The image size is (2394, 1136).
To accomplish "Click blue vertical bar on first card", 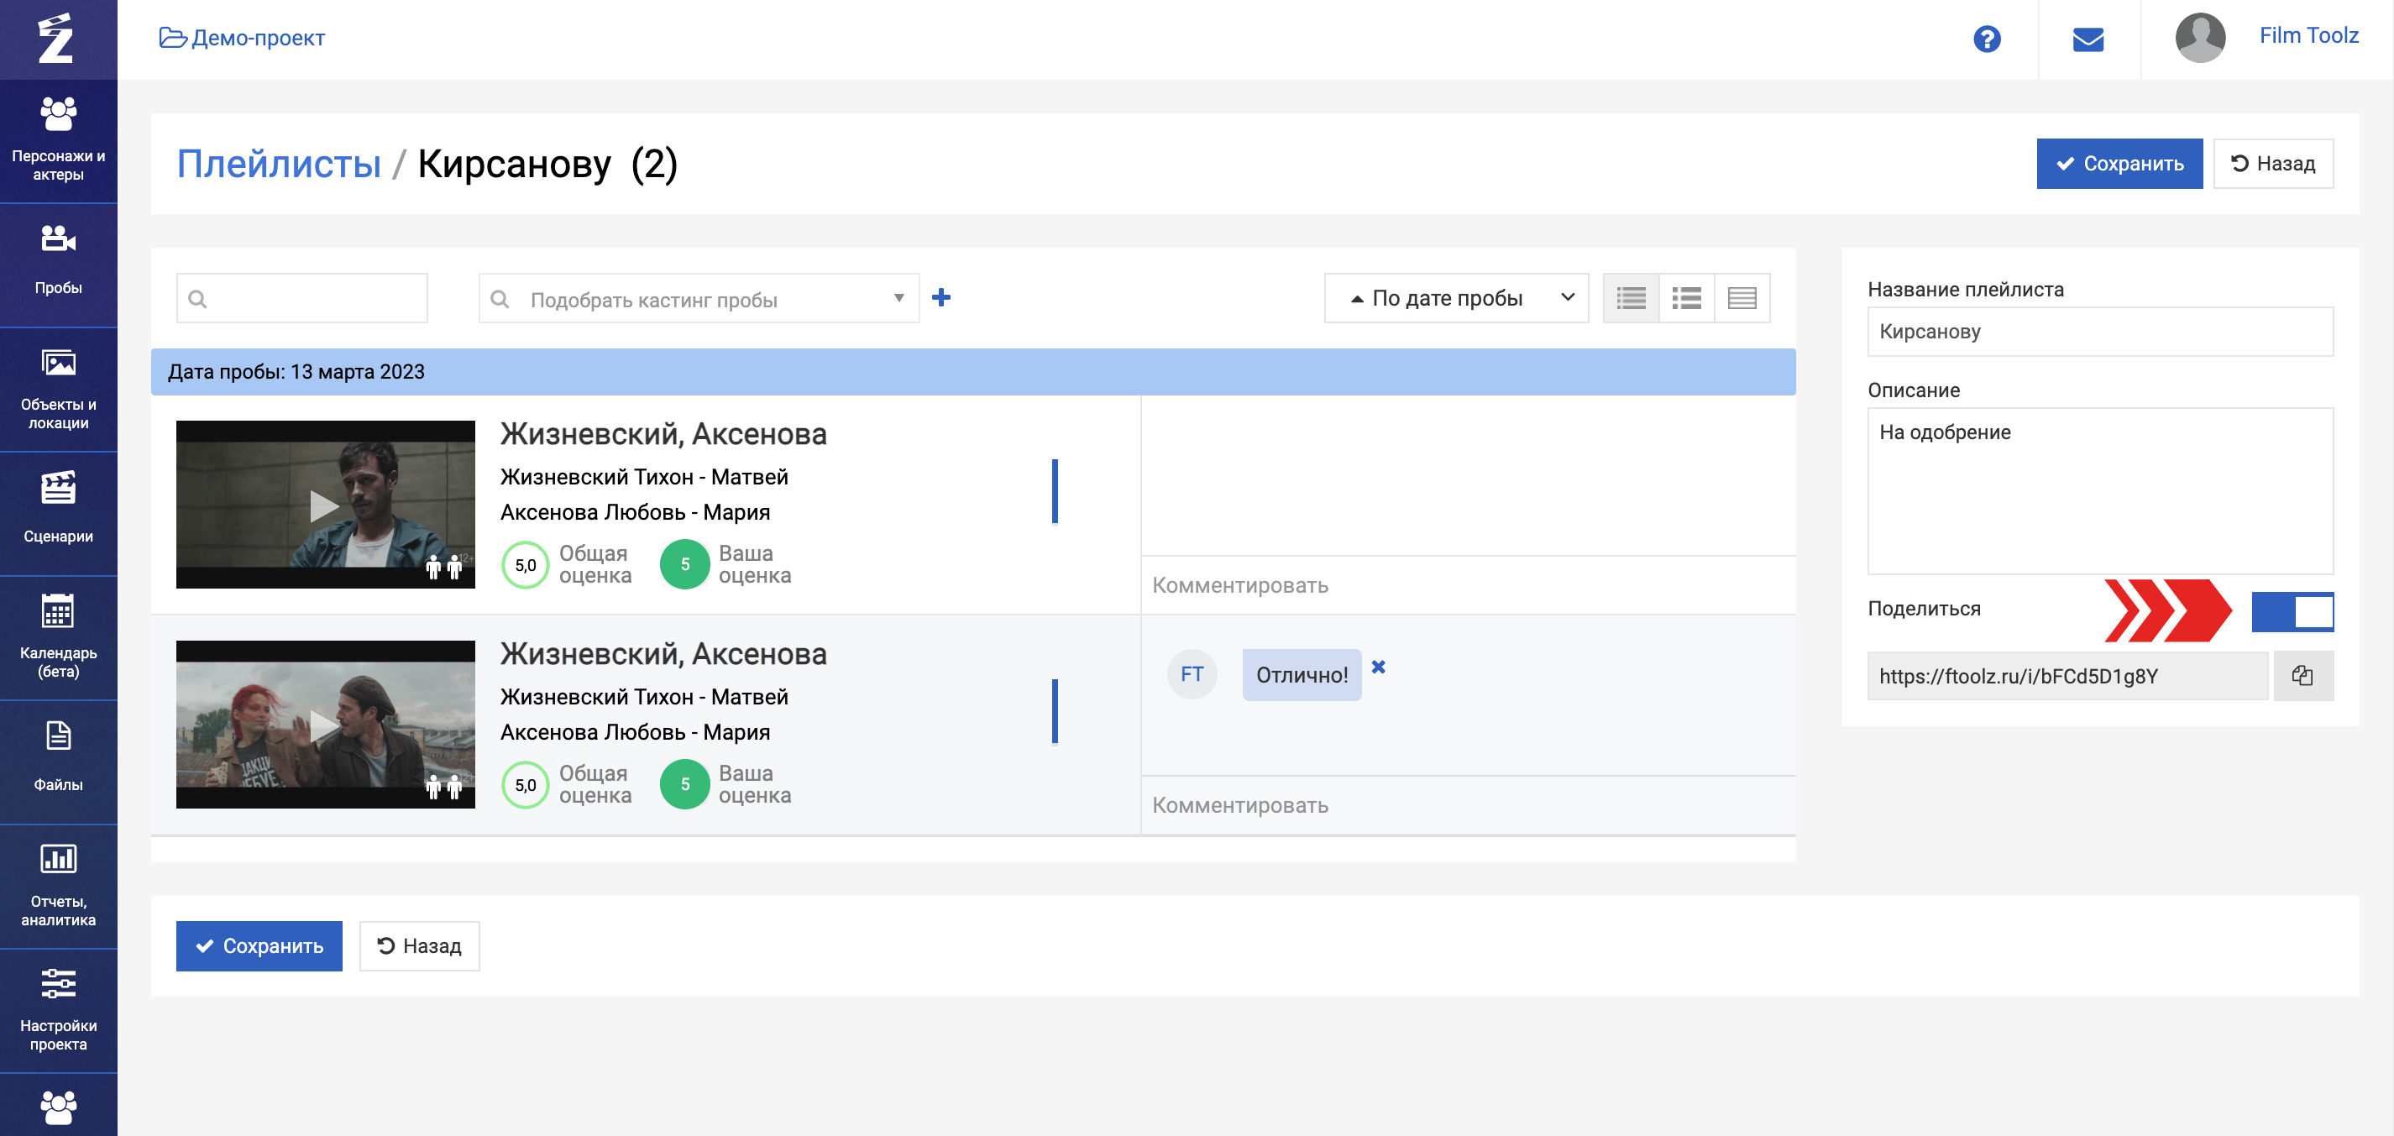I will coord(1055,492).
